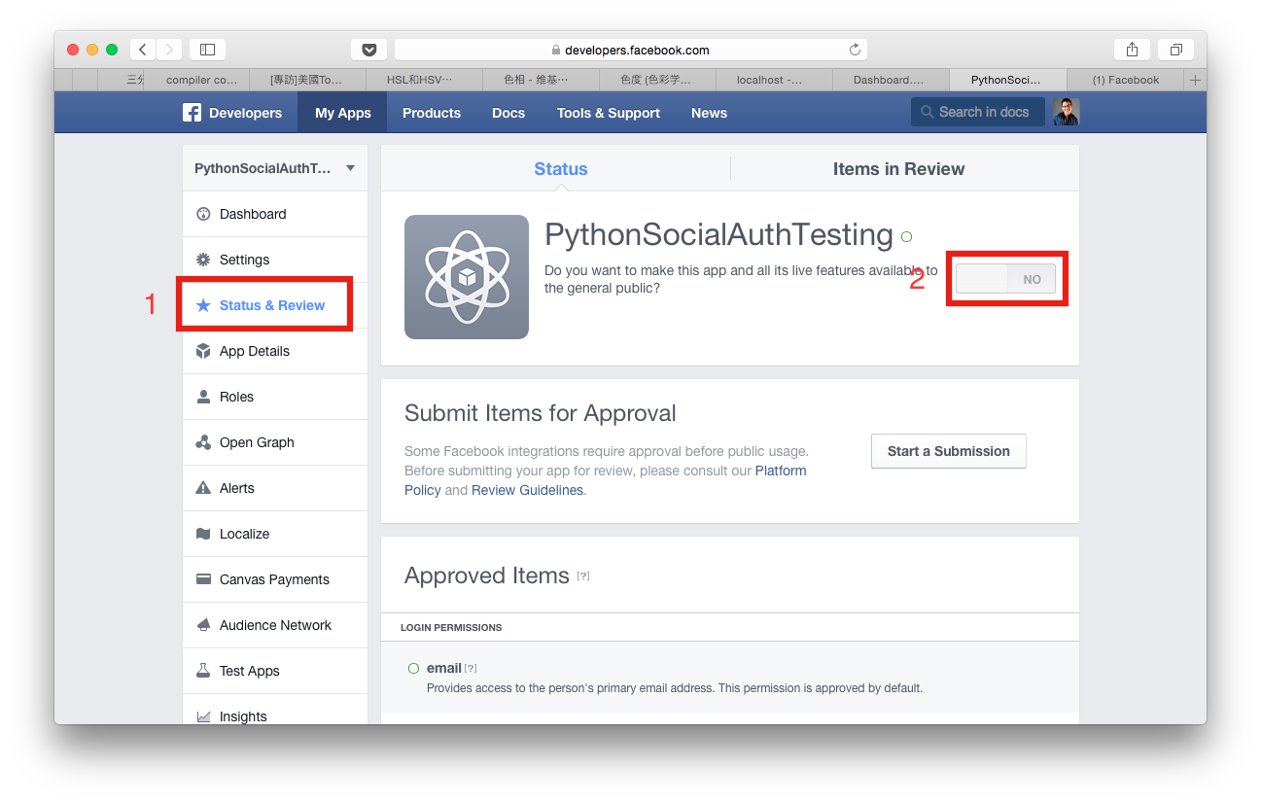Open the Products menu
Image resolution: width=1261 pixels, height=802 pixels.
pyautogui.click(x=432, y=113)
